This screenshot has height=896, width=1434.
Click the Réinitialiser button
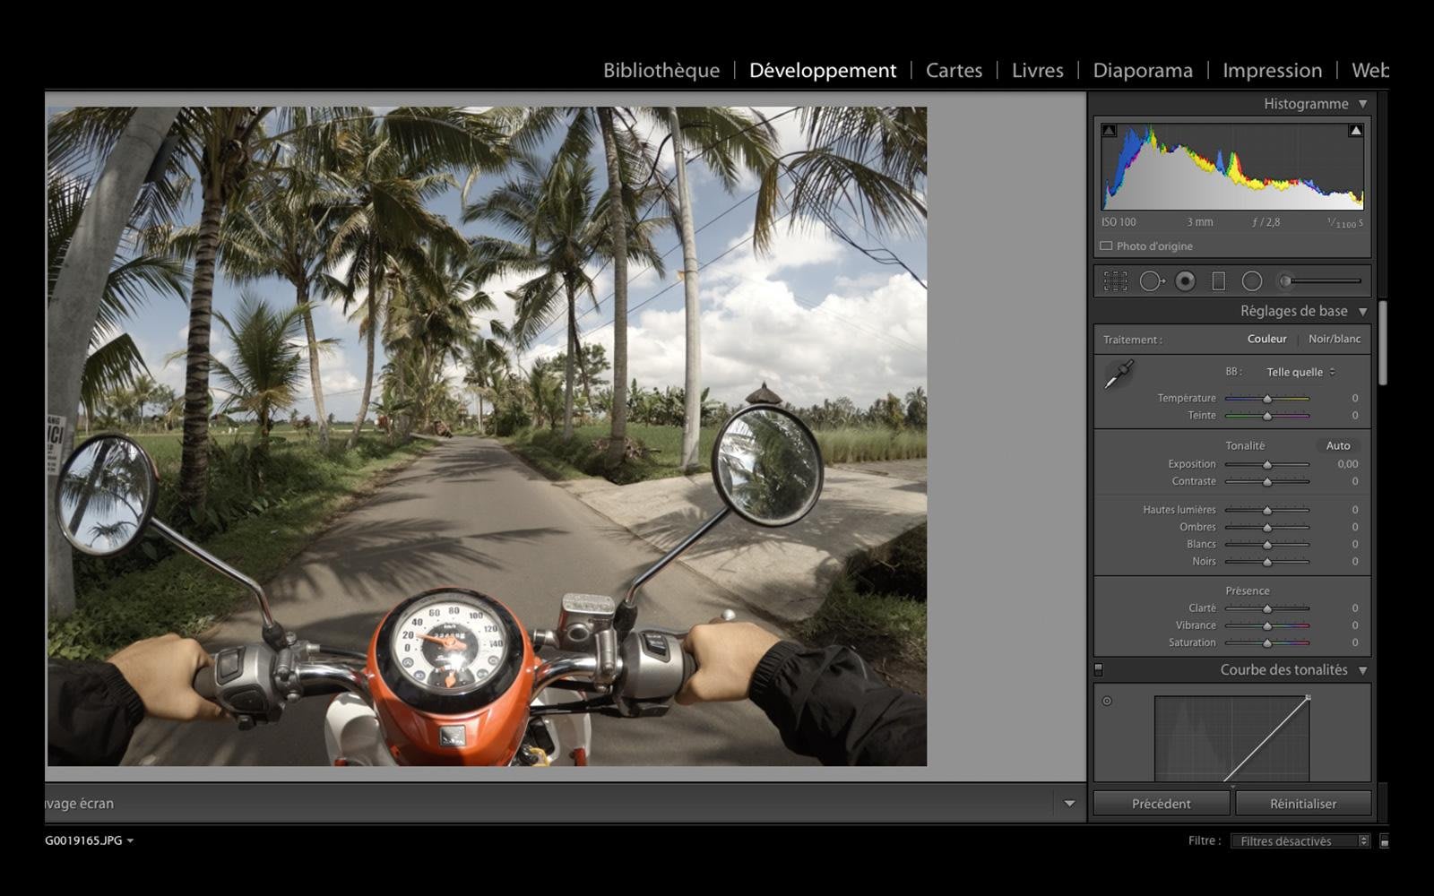point(1302,804)
